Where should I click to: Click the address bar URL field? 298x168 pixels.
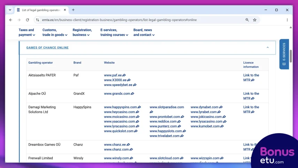point(119,20)
